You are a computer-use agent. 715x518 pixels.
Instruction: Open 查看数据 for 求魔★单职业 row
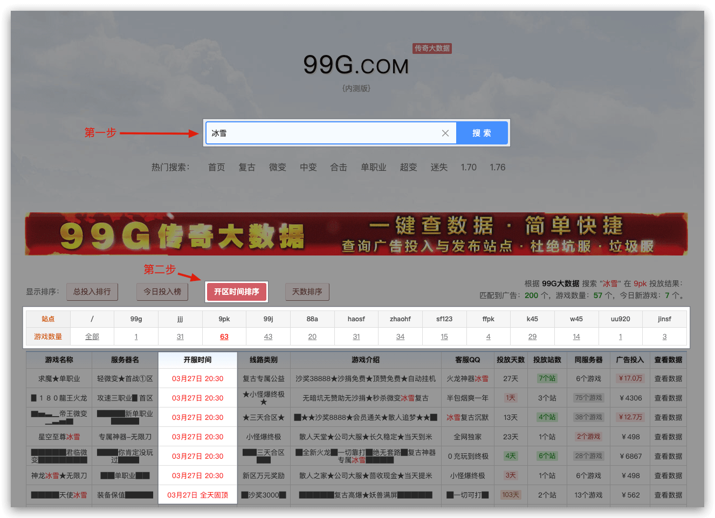click(x=668, y=378)
